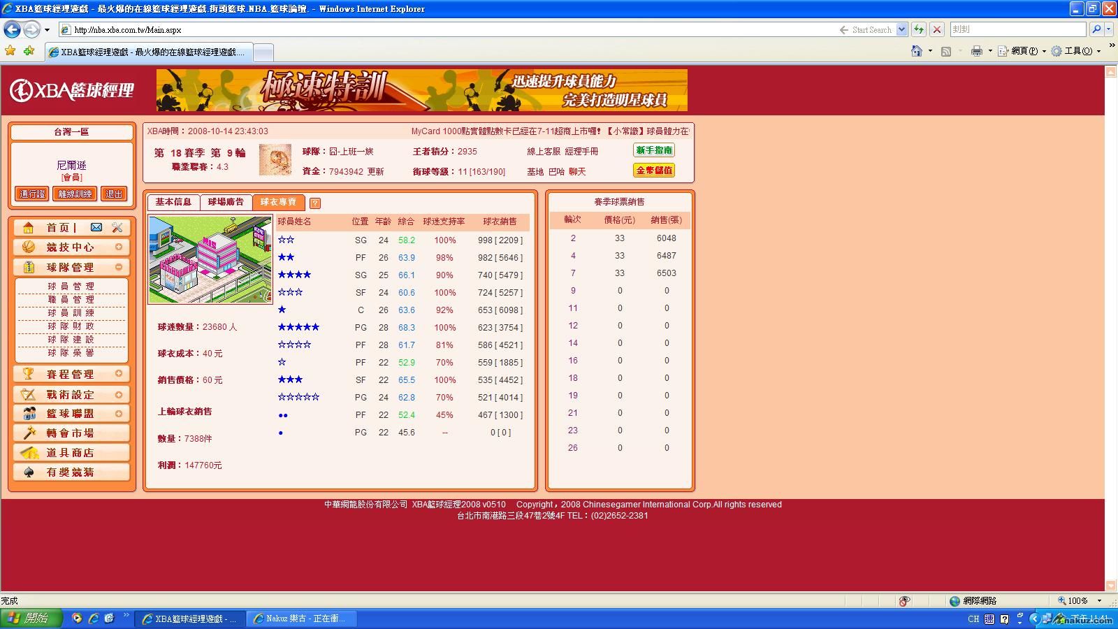Click the team logo avatar image

tap(275, 160)
